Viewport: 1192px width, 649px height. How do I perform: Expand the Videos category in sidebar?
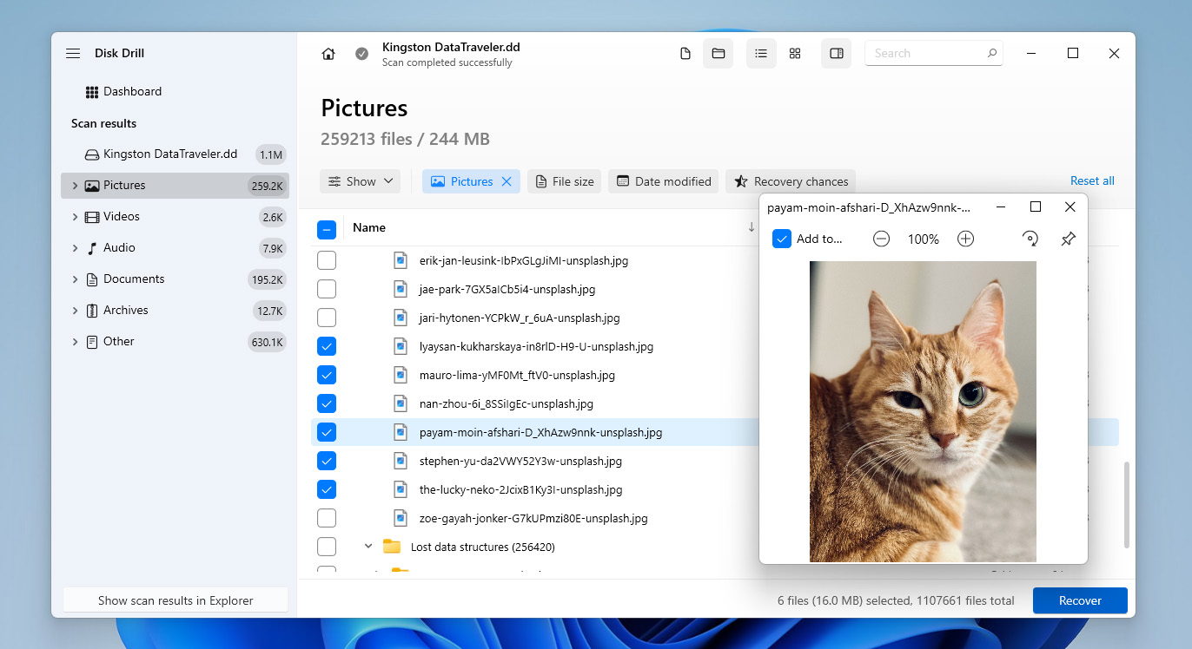tap(75, 217)
